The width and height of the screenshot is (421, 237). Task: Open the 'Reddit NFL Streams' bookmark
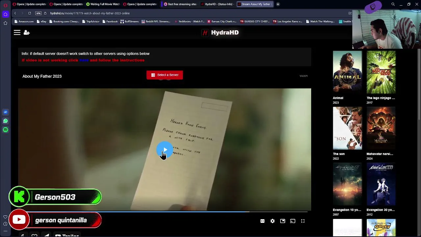pos(156,22)
